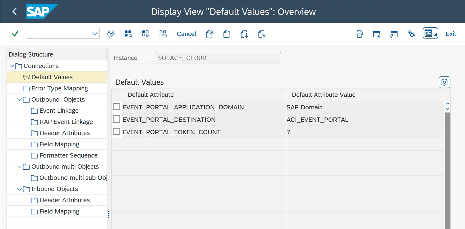Screen dimensions: 465x229
Task: Select the Connections folder label
Action: tap(41, 66)
